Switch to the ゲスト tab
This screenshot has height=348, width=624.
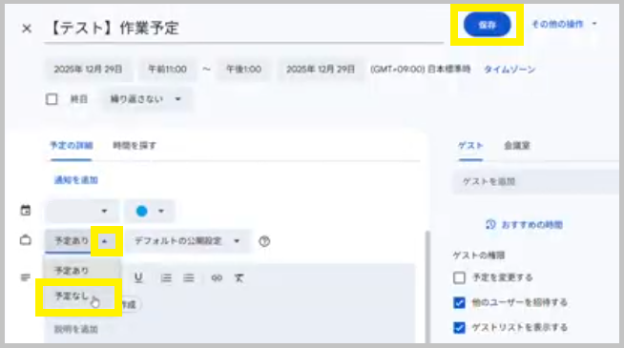pyautogui.click(x=470, y=146)
